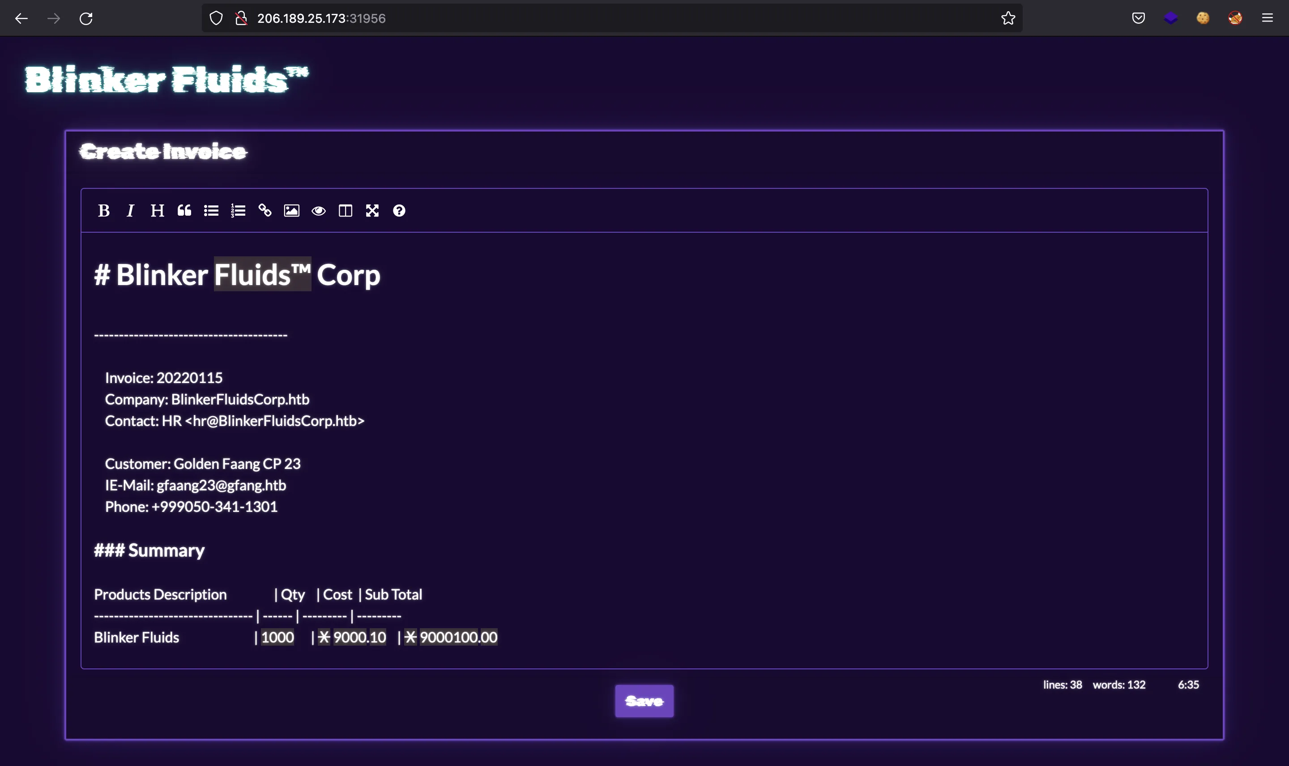Image resolution: width=1289 pixels, height=766 pixels.
Task: Insert a heading with H icon
Action: (x=158, y=211)
